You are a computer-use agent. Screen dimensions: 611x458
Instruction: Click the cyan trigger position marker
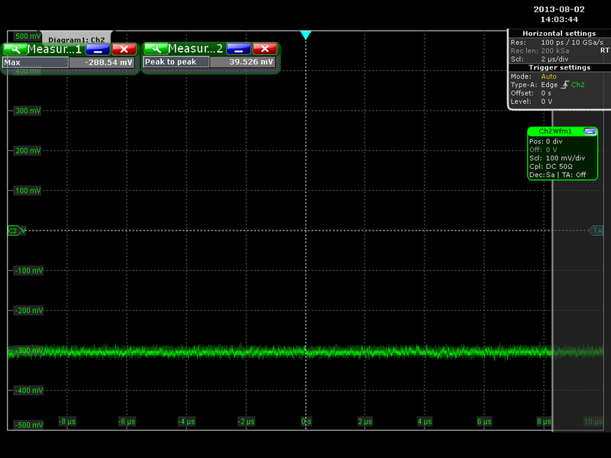point(305,35)
